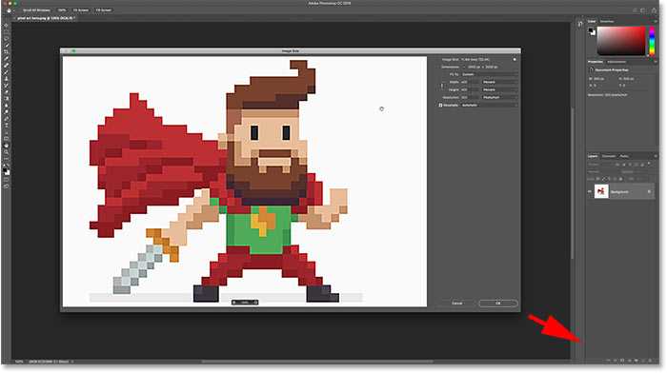Select the Spot Healing Brush tool
This screenshot has width=667, height=373.
pyautogui.click(x=6, y=66)
